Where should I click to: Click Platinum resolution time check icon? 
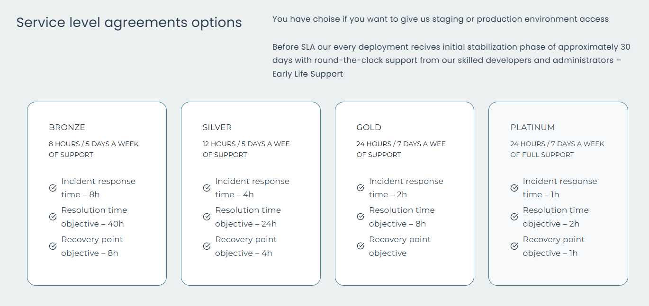pyautogui.click(x=514, y=217)
